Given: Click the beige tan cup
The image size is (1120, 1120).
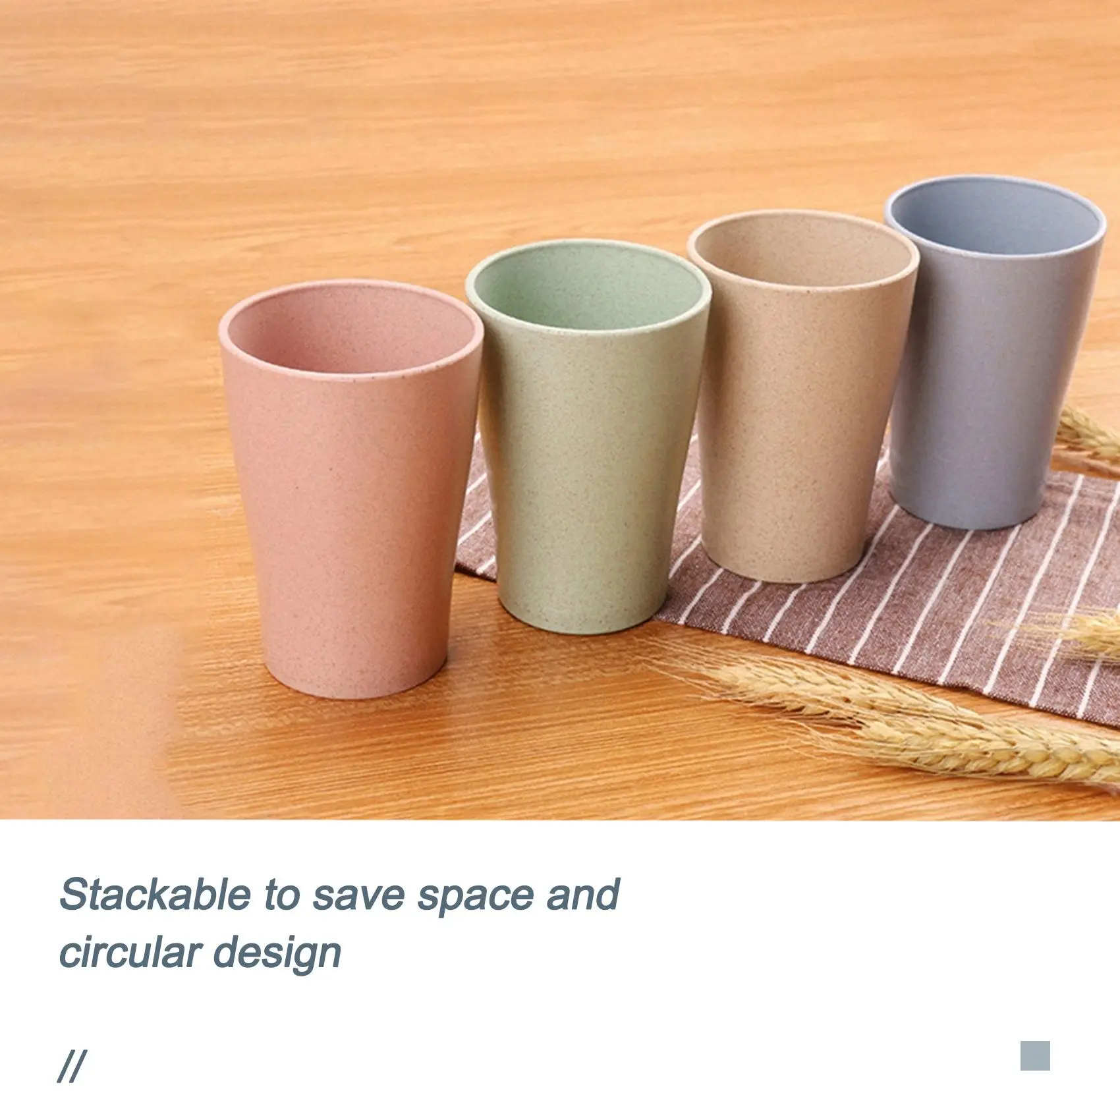Looking at the screenshot, I should [802, 399].
